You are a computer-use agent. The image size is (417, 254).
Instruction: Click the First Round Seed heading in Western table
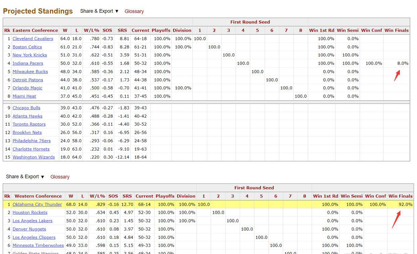click(254, 188)
